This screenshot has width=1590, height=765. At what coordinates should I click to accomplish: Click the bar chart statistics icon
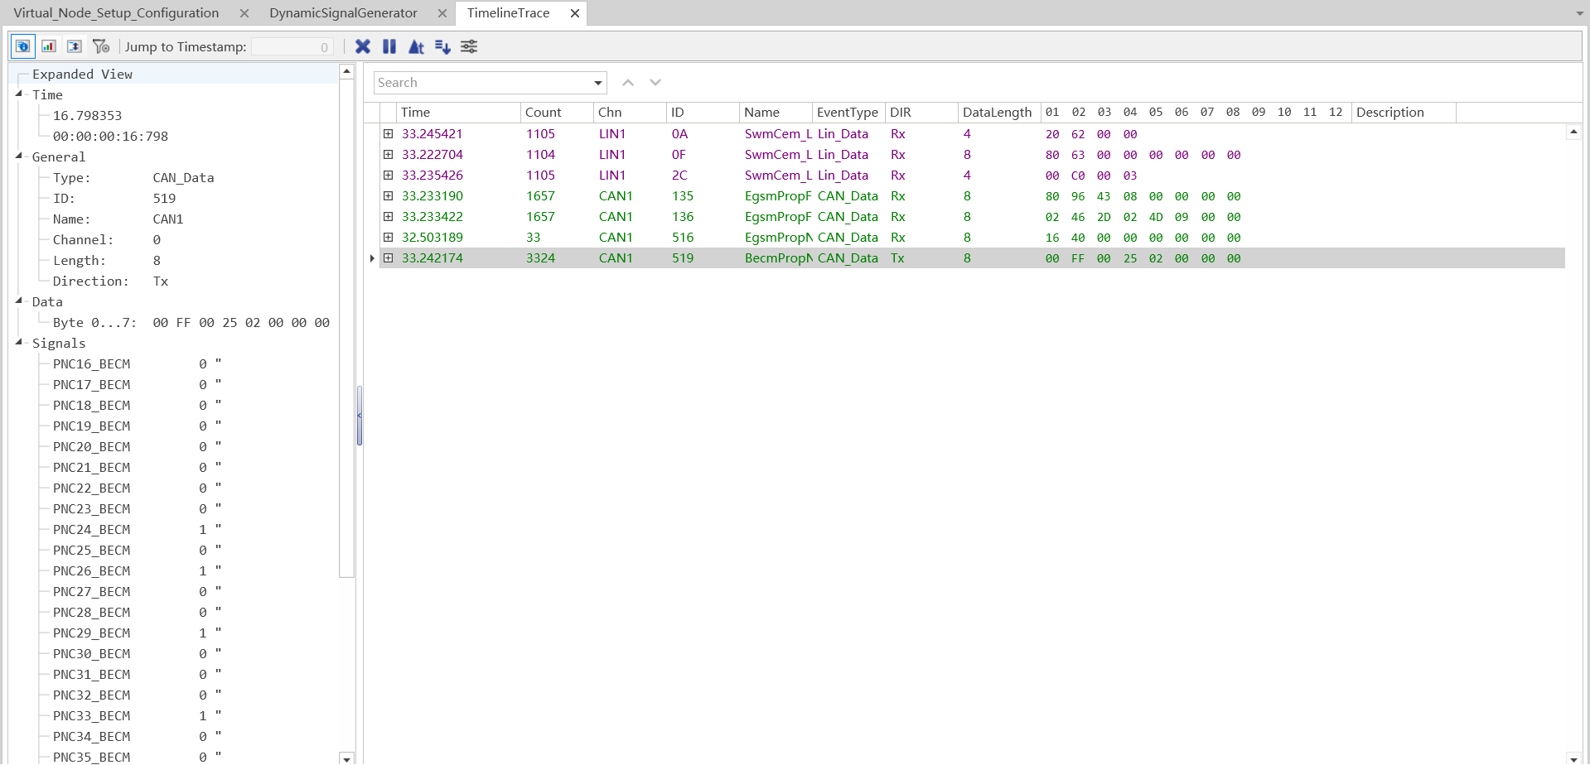click(49, 46)
